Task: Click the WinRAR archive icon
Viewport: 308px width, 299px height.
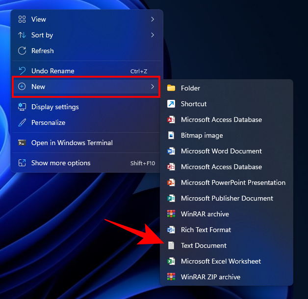Action: (171, 214)
